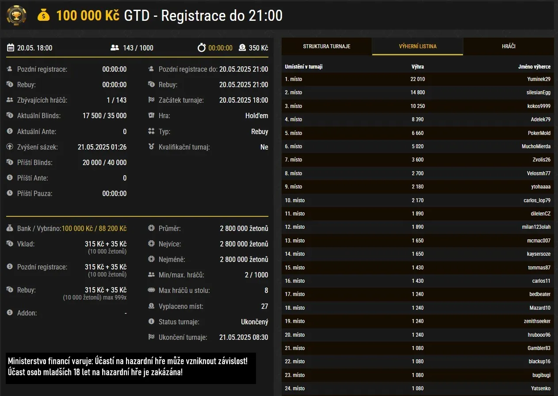Click the arrow icon beside Zvýšení sázek
The height and width of the screenshot is (396, 558).
[10, 147]
